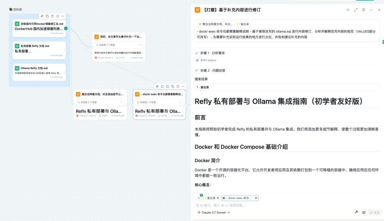
Task: Click the red trash icon in the group toolbar
Action: click(52, 16)
